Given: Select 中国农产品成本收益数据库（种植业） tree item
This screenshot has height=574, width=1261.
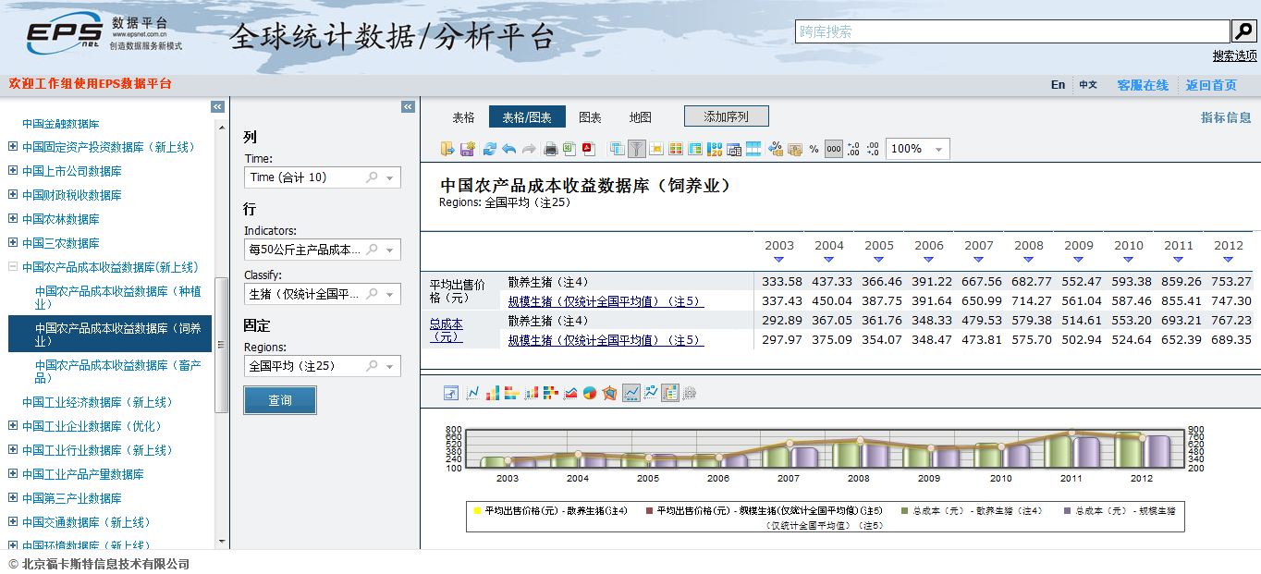Looking at the screenshot, I should [117, 298].
